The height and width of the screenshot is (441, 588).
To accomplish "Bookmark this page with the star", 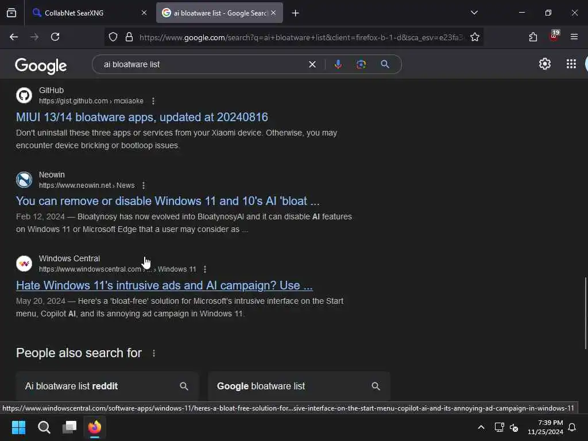I will point(475,37).
